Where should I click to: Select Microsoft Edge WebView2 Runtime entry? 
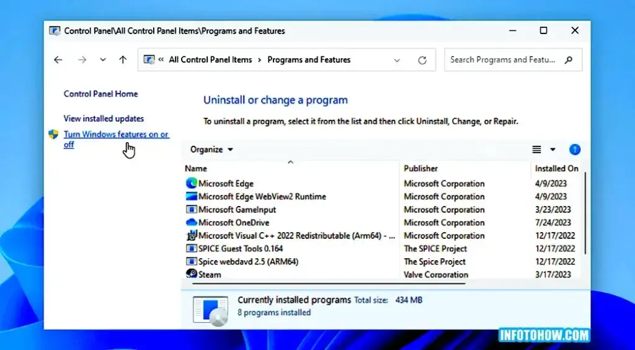click(x=262, y=197)
